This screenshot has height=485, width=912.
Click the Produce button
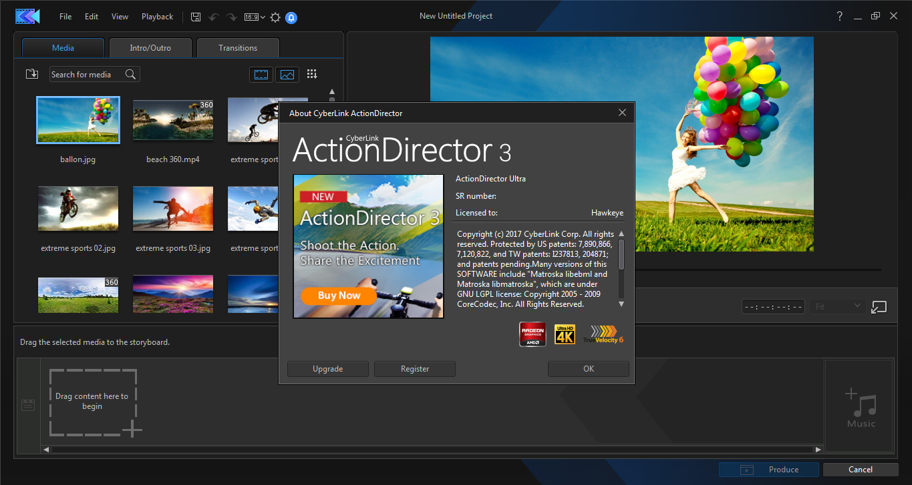click(x=768, y=470)
